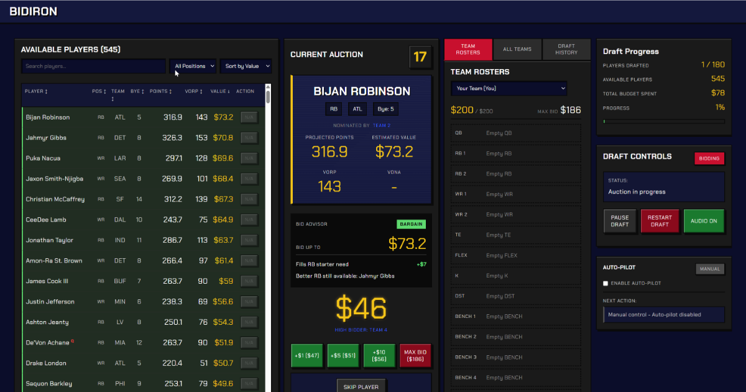
Task: Click the ATL team badge in auction card
Action: (357, 109)
